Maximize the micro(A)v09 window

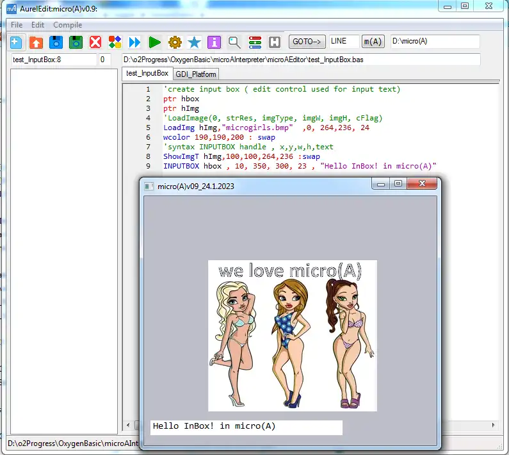click(398, 184)
